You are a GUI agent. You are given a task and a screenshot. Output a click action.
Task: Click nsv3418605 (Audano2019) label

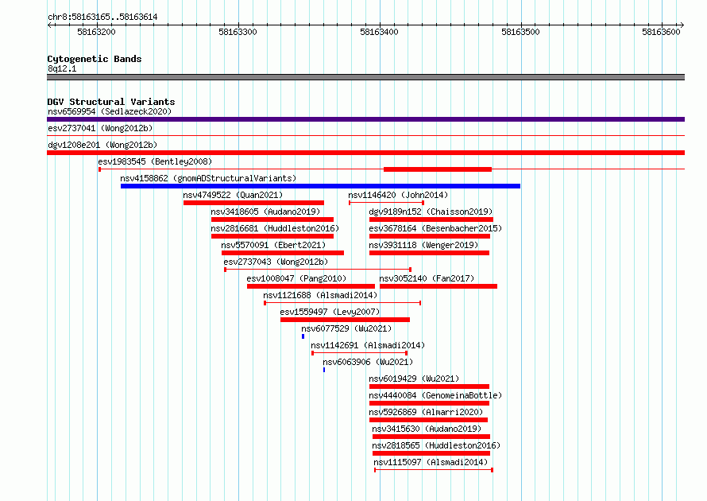point(265,212)
